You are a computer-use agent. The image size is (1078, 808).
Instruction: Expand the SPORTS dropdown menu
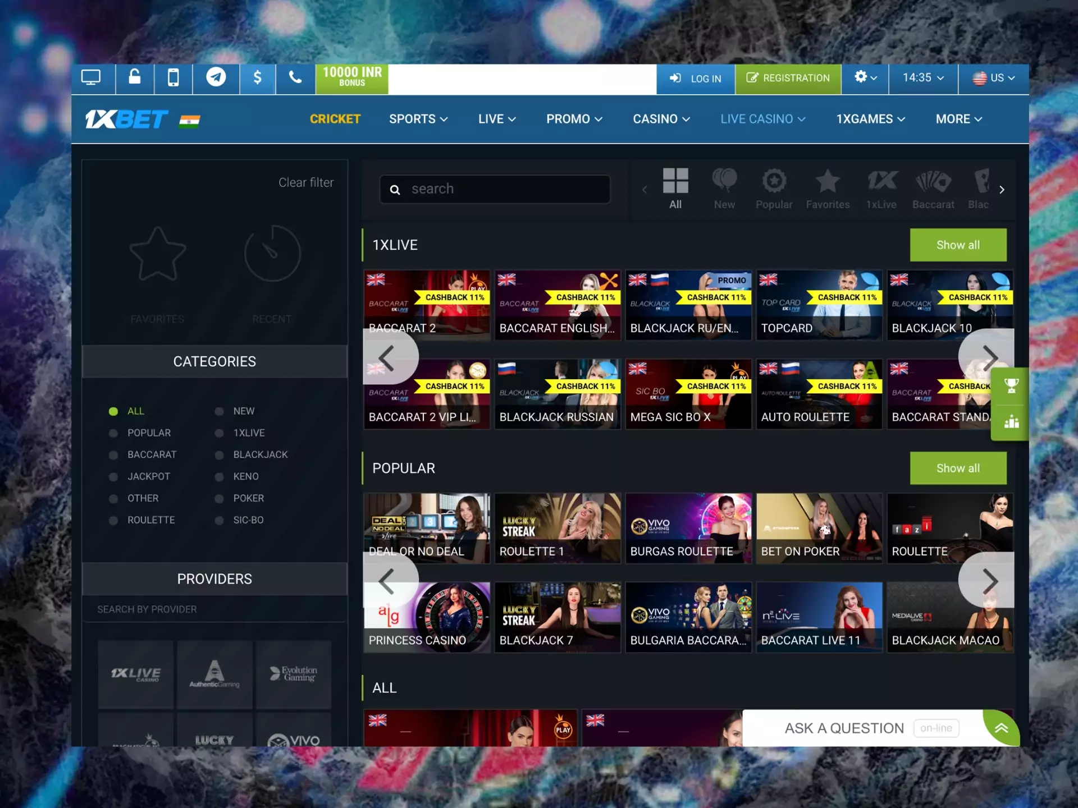(x=418, y=119)
